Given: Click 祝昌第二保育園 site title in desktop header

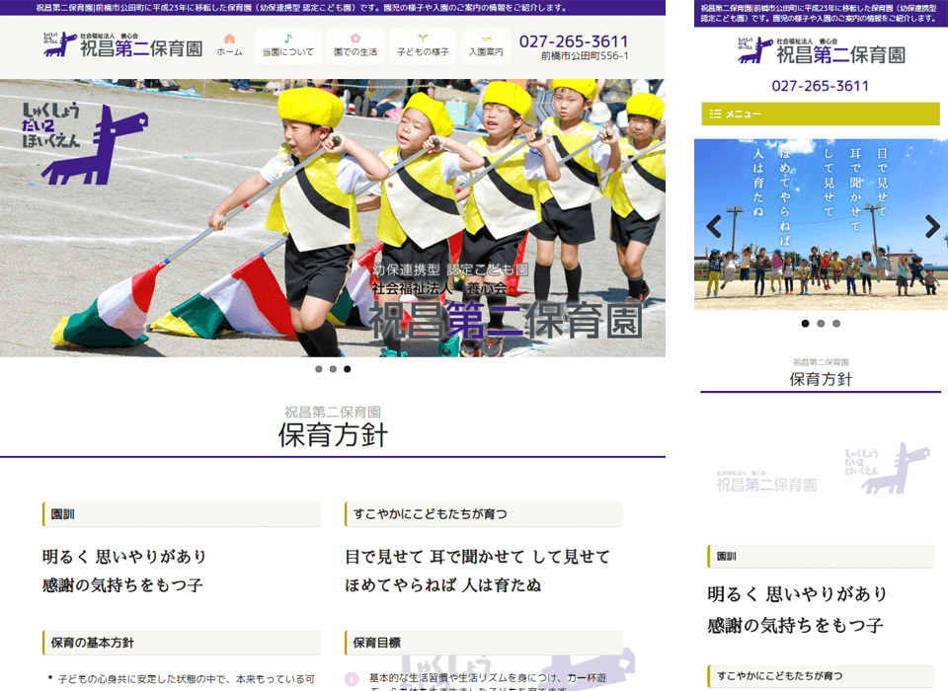Looking at the screenshot, I should point(141,48).
